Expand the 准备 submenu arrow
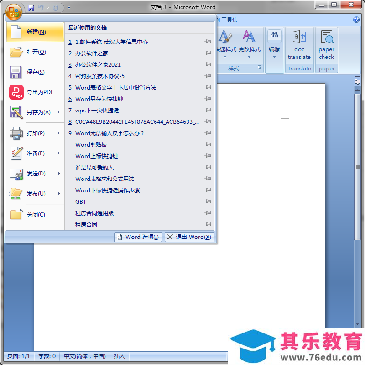 59,153
